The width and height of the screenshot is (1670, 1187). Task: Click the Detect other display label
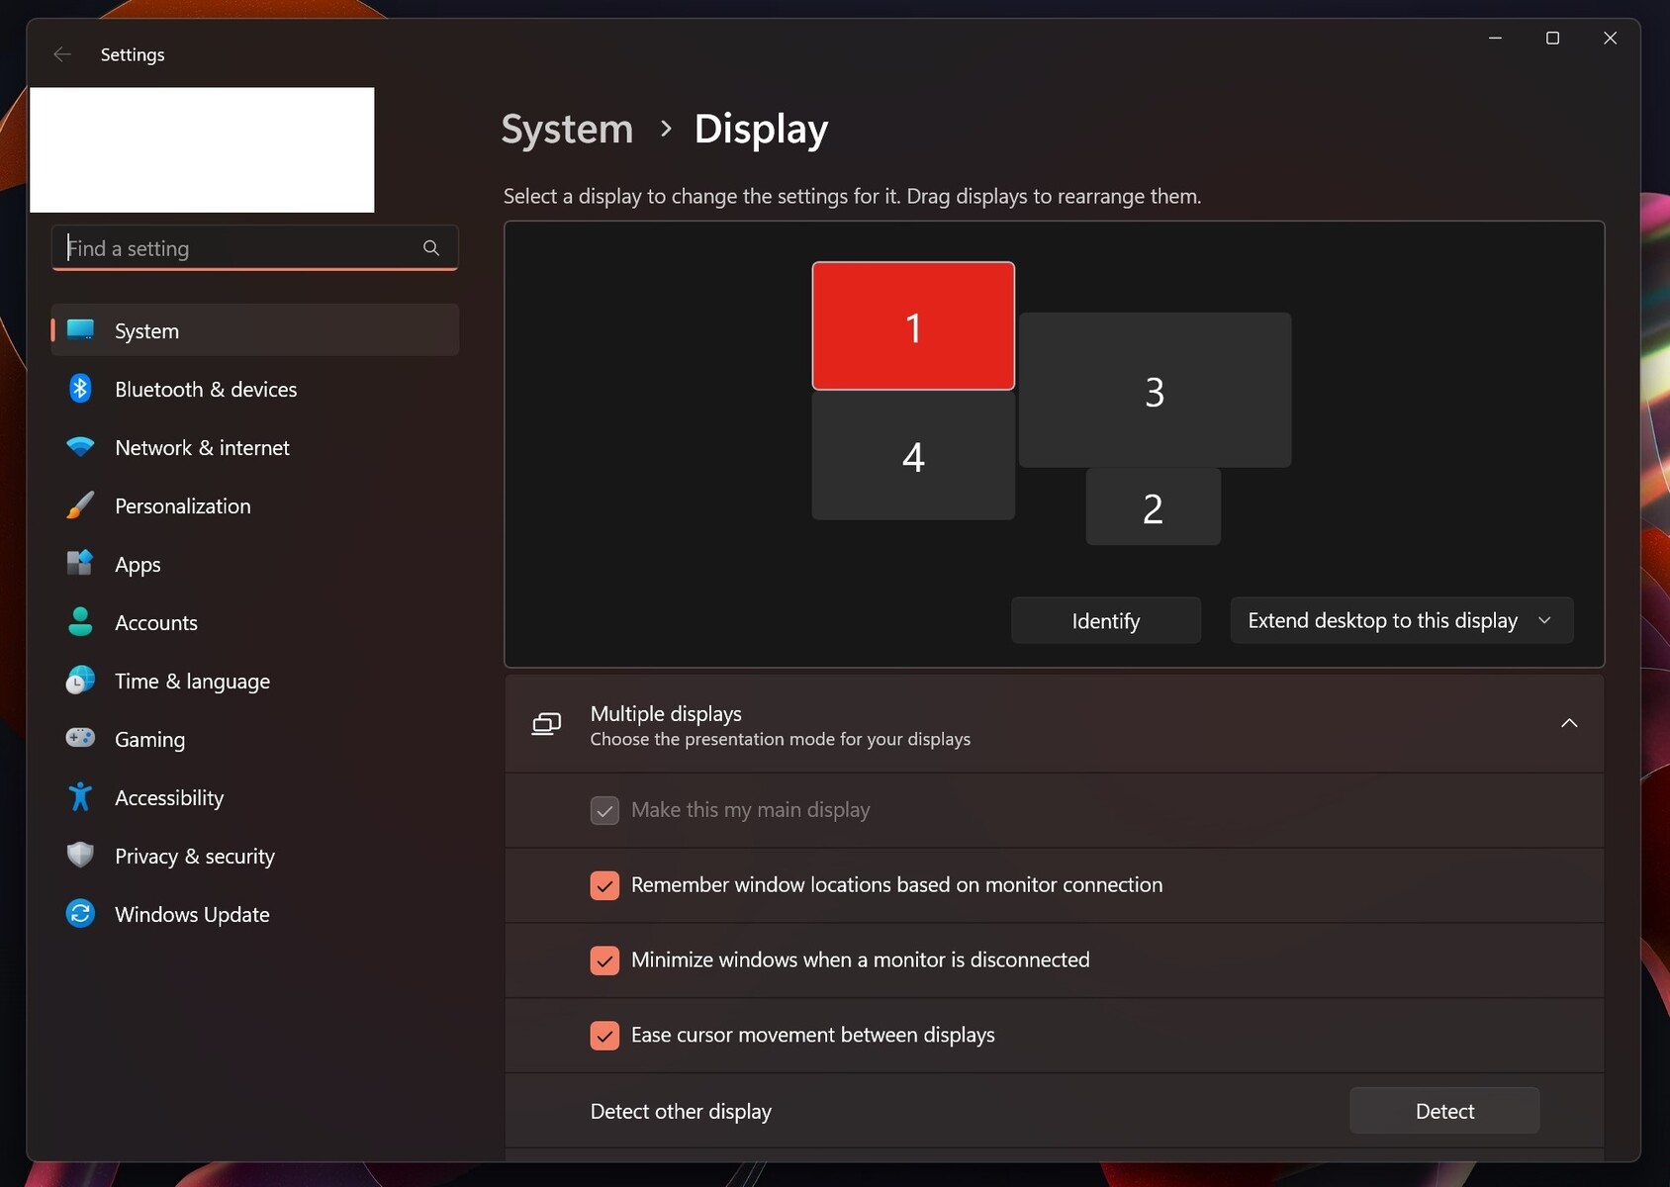pyautogui.click(x=681, y=1112)
